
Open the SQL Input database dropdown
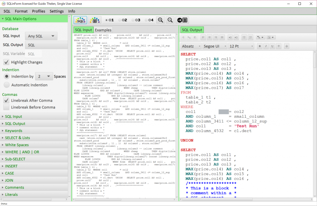pyautogui.click(x=41, y=36)
